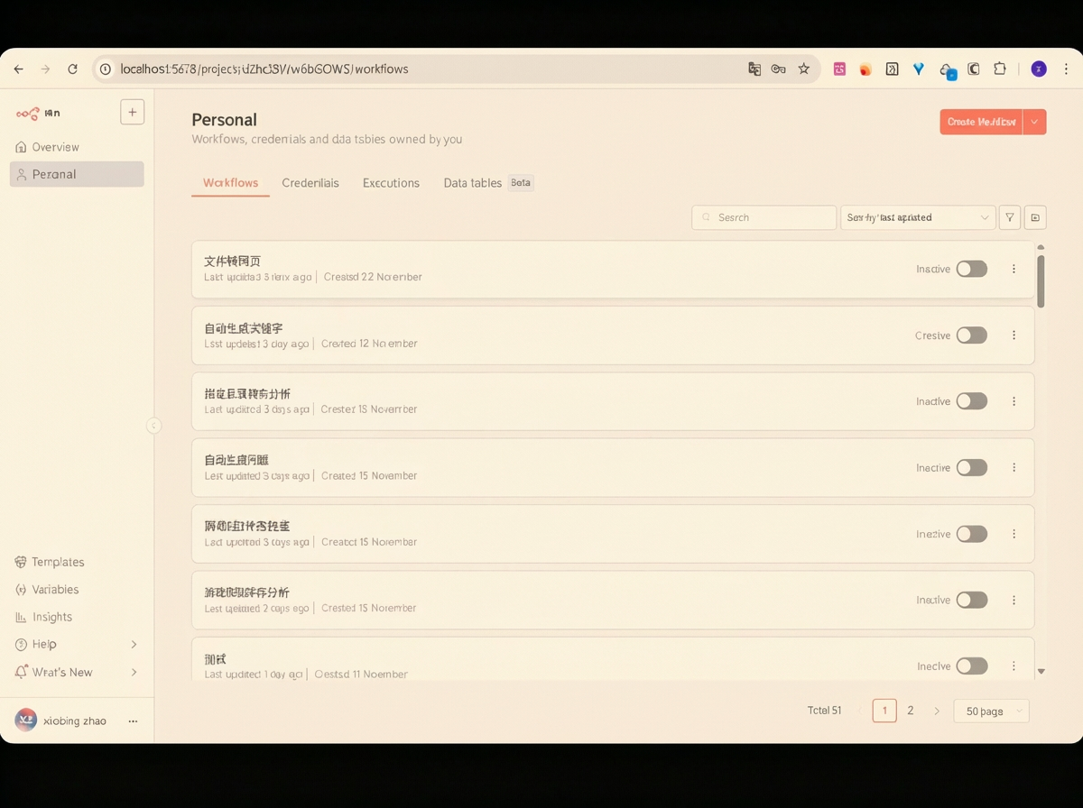Viewport: 1083px width, 808px height.
Task: Create a new workflow with the red button
Action: pos(981,121)
